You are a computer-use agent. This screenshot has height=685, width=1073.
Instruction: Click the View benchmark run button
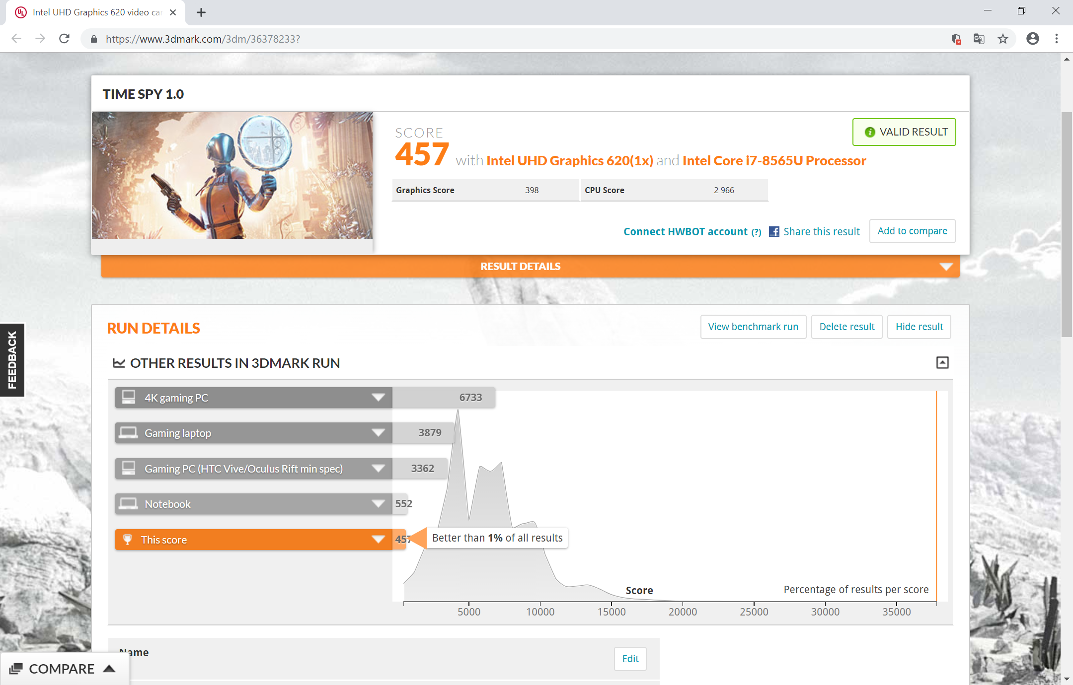point(753,327)
